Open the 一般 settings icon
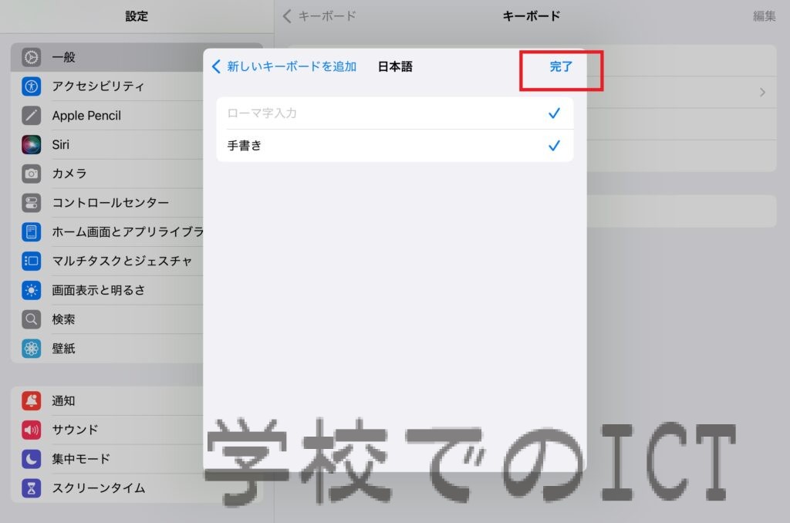This screenshot has width=790, height=523. pyautogui.click(x=31, y=57)
